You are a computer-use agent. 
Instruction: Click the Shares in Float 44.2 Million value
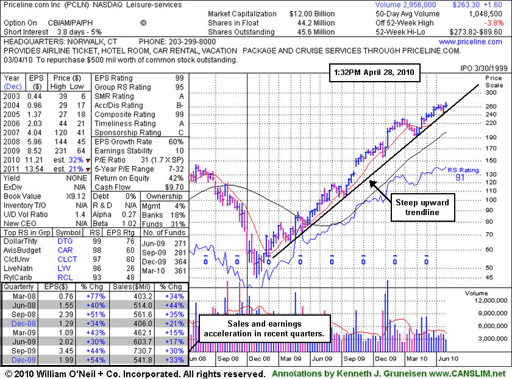tap(316, 23)
